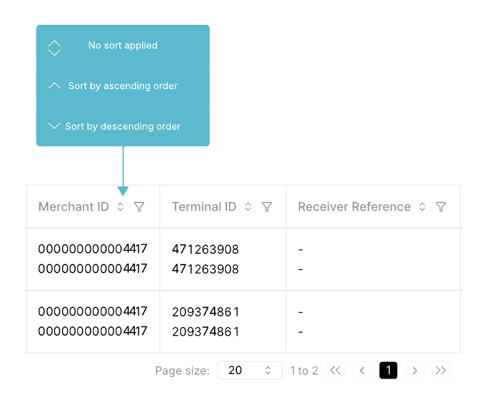
Task: Open the Terminal ID filter icon
Action: tap(267, 207)
